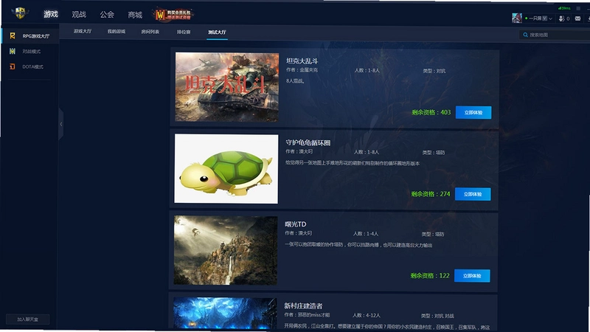Screen dimensions: 590x332
Task: Collapse the left sidebar with chevron handle
Action: click(x=61, y=124)
